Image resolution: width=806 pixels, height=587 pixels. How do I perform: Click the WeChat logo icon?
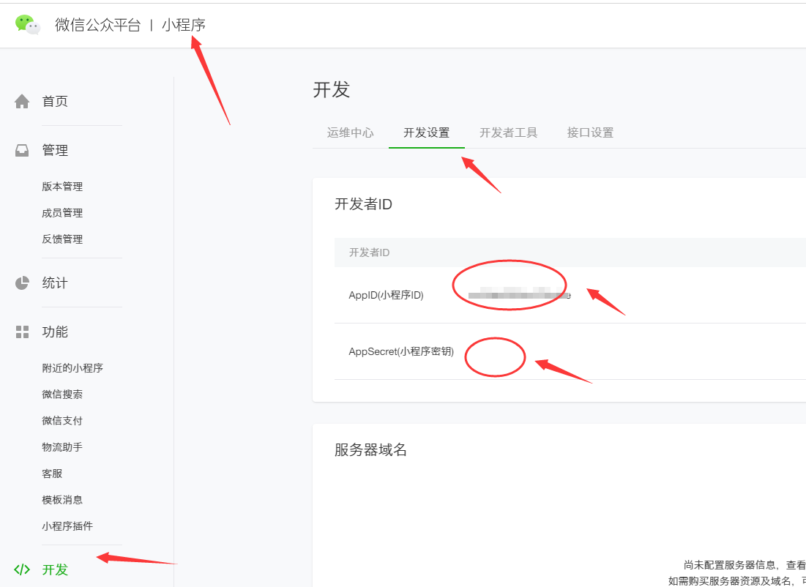(x=28, y=24)
